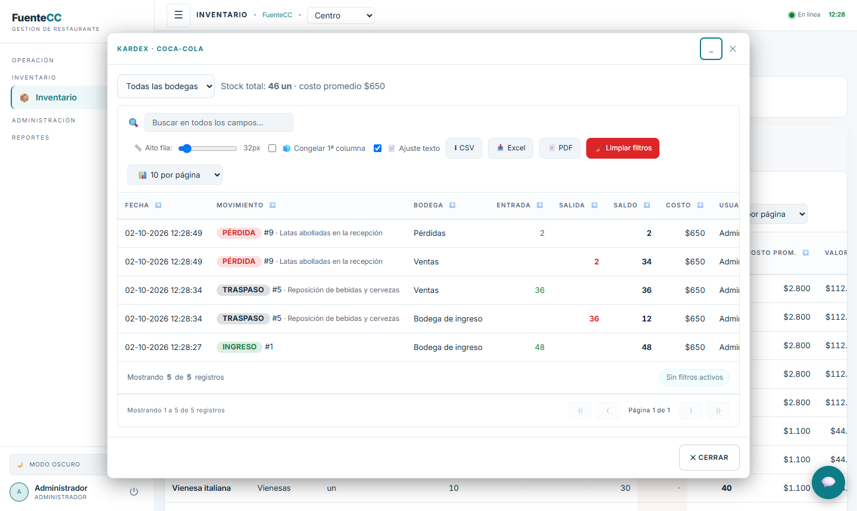Open the chat bubble widget
Screen dimensions: 857x511
coord(828,482)
